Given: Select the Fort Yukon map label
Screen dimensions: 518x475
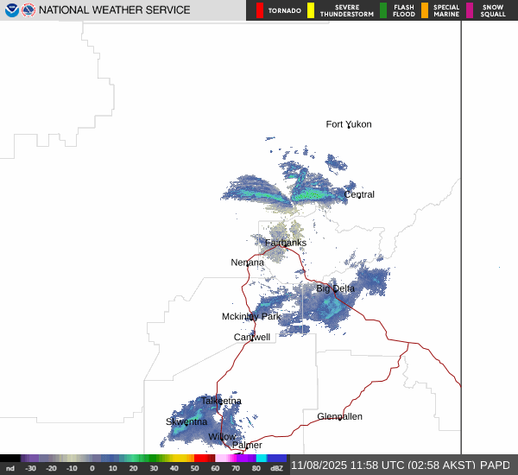Looking at the screenshot, I should pos(348,124).
